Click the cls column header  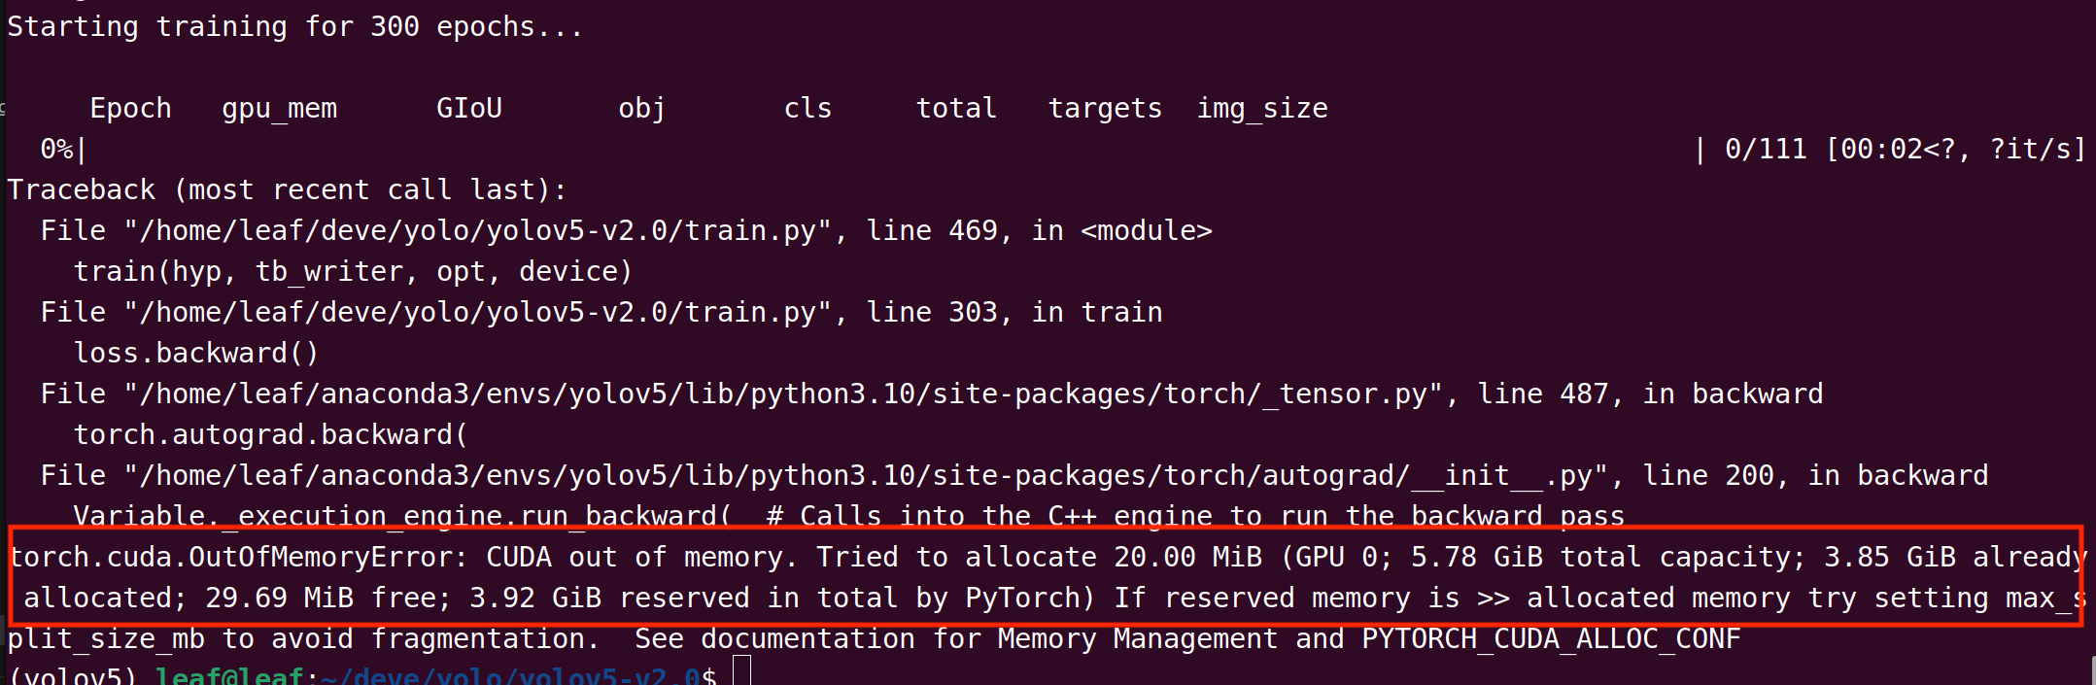pos(807,108)
